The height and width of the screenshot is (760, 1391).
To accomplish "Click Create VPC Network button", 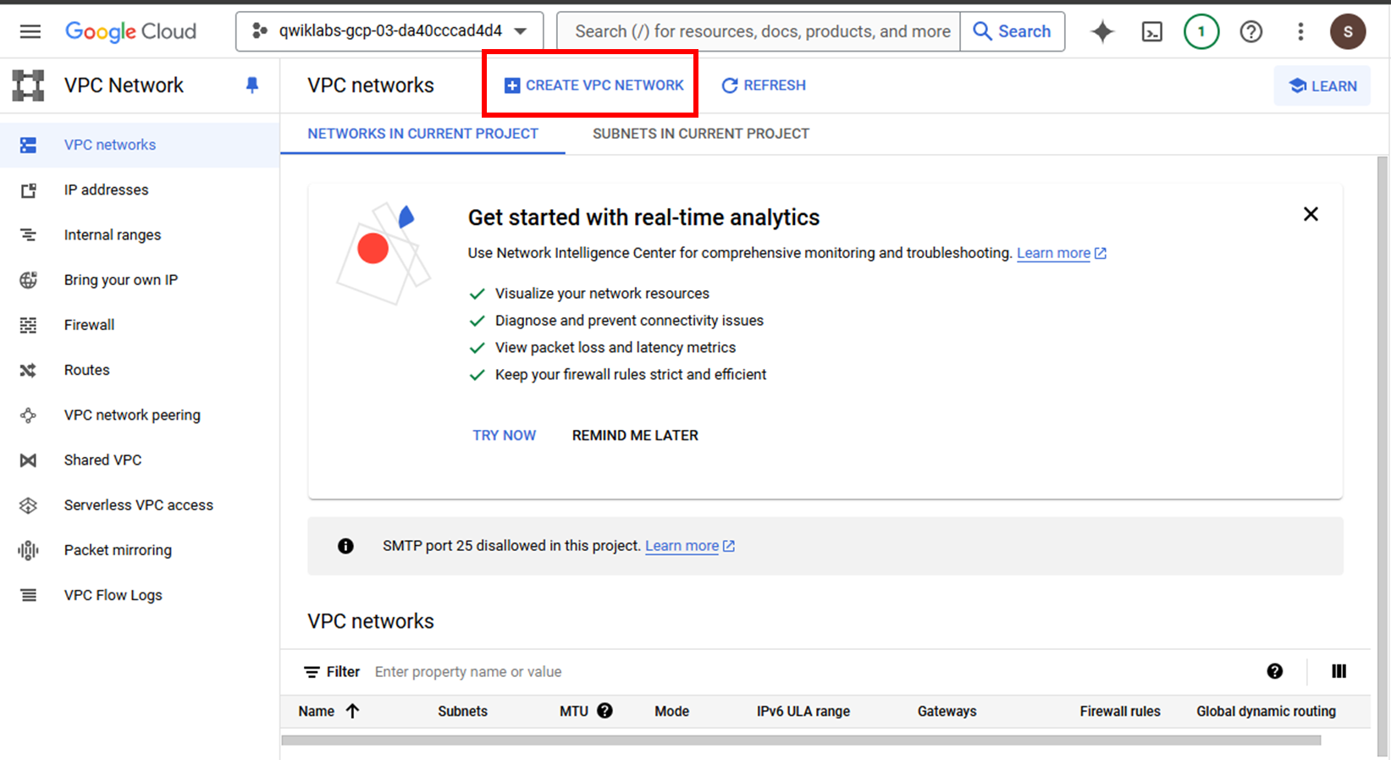I will [593, 85].
